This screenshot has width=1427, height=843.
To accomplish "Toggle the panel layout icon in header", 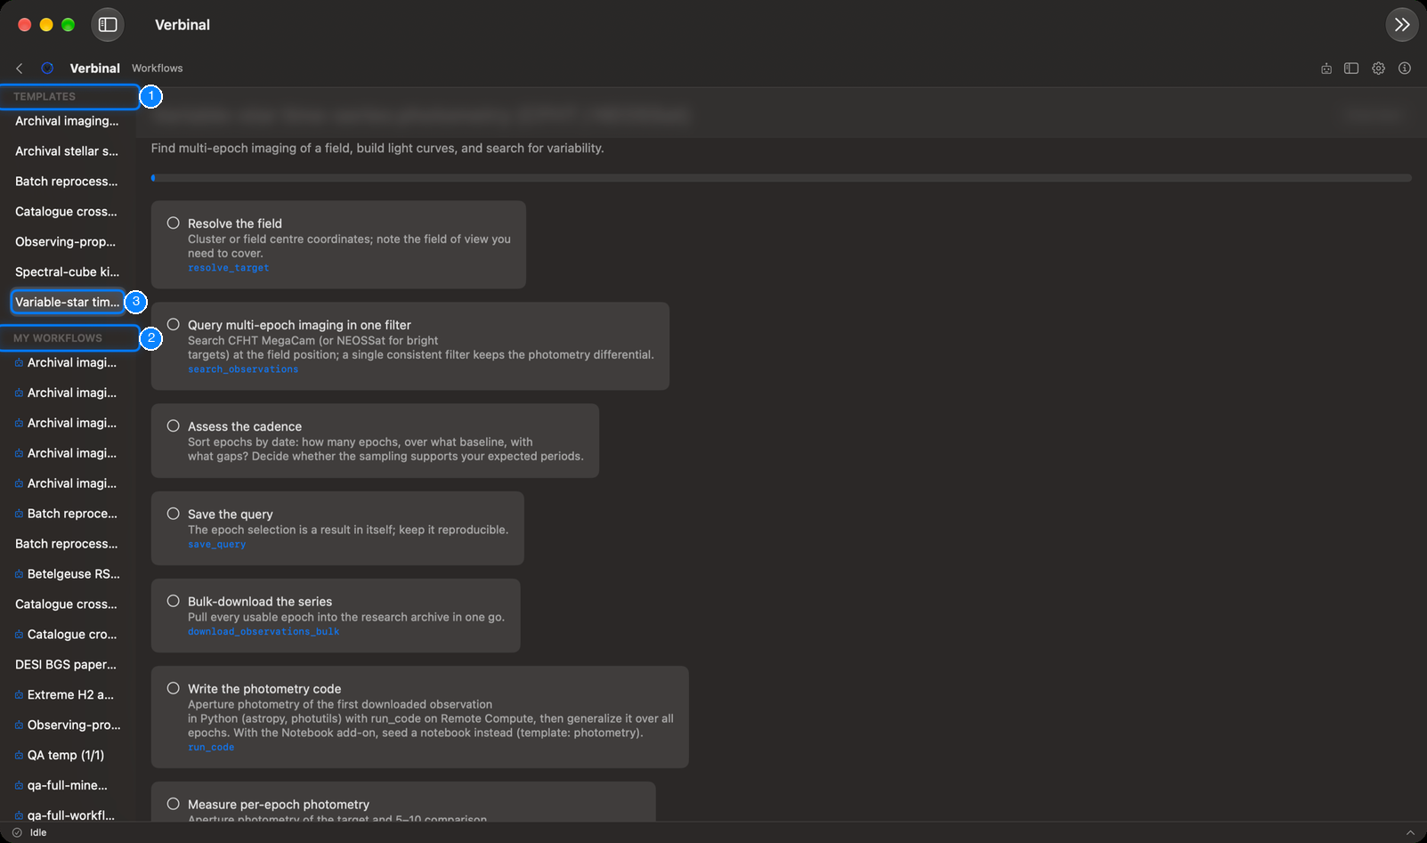I will pos(1351,69).
